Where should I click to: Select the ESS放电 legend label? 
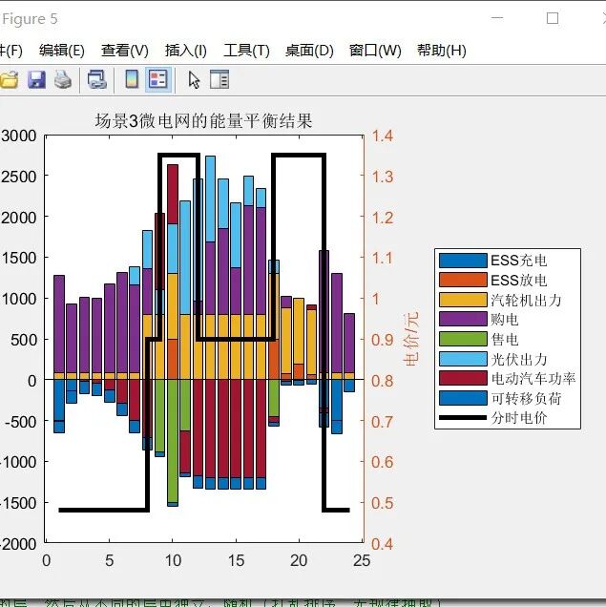(519, 280)
